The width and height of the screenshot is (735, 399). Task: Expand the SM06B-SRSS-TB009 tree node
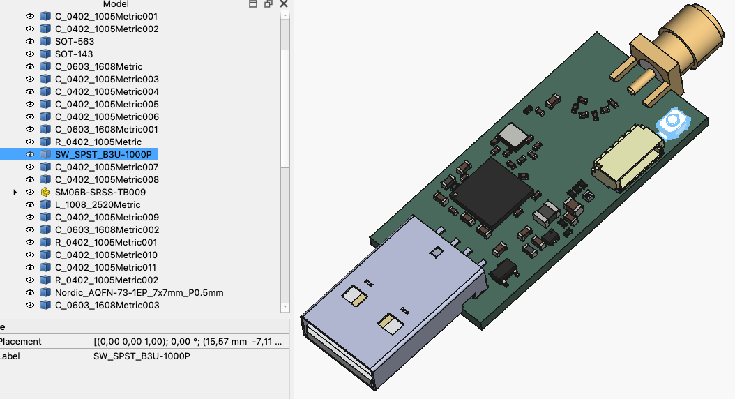(x=15, y=193)
